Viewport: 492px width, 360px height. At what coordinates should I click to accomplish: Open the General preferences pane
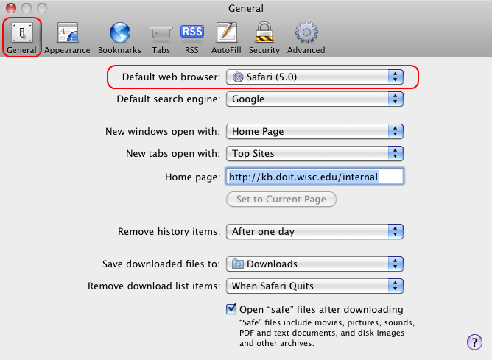(x=21, y=38)
